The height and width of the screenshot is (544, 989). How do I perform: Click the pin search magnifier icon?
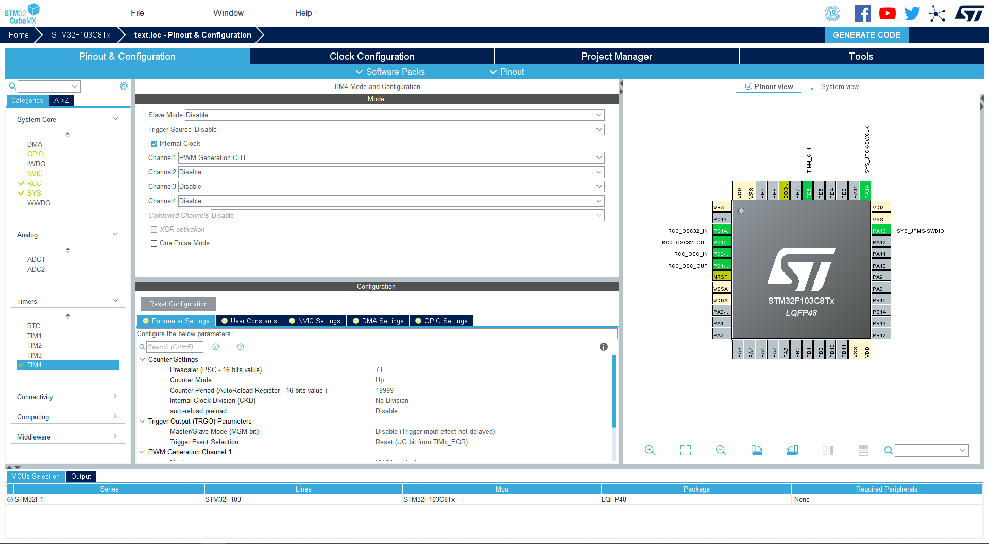889,450
